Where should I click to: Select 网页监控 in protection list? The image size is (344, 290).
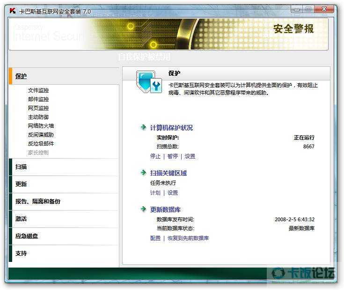click(38, 108)
